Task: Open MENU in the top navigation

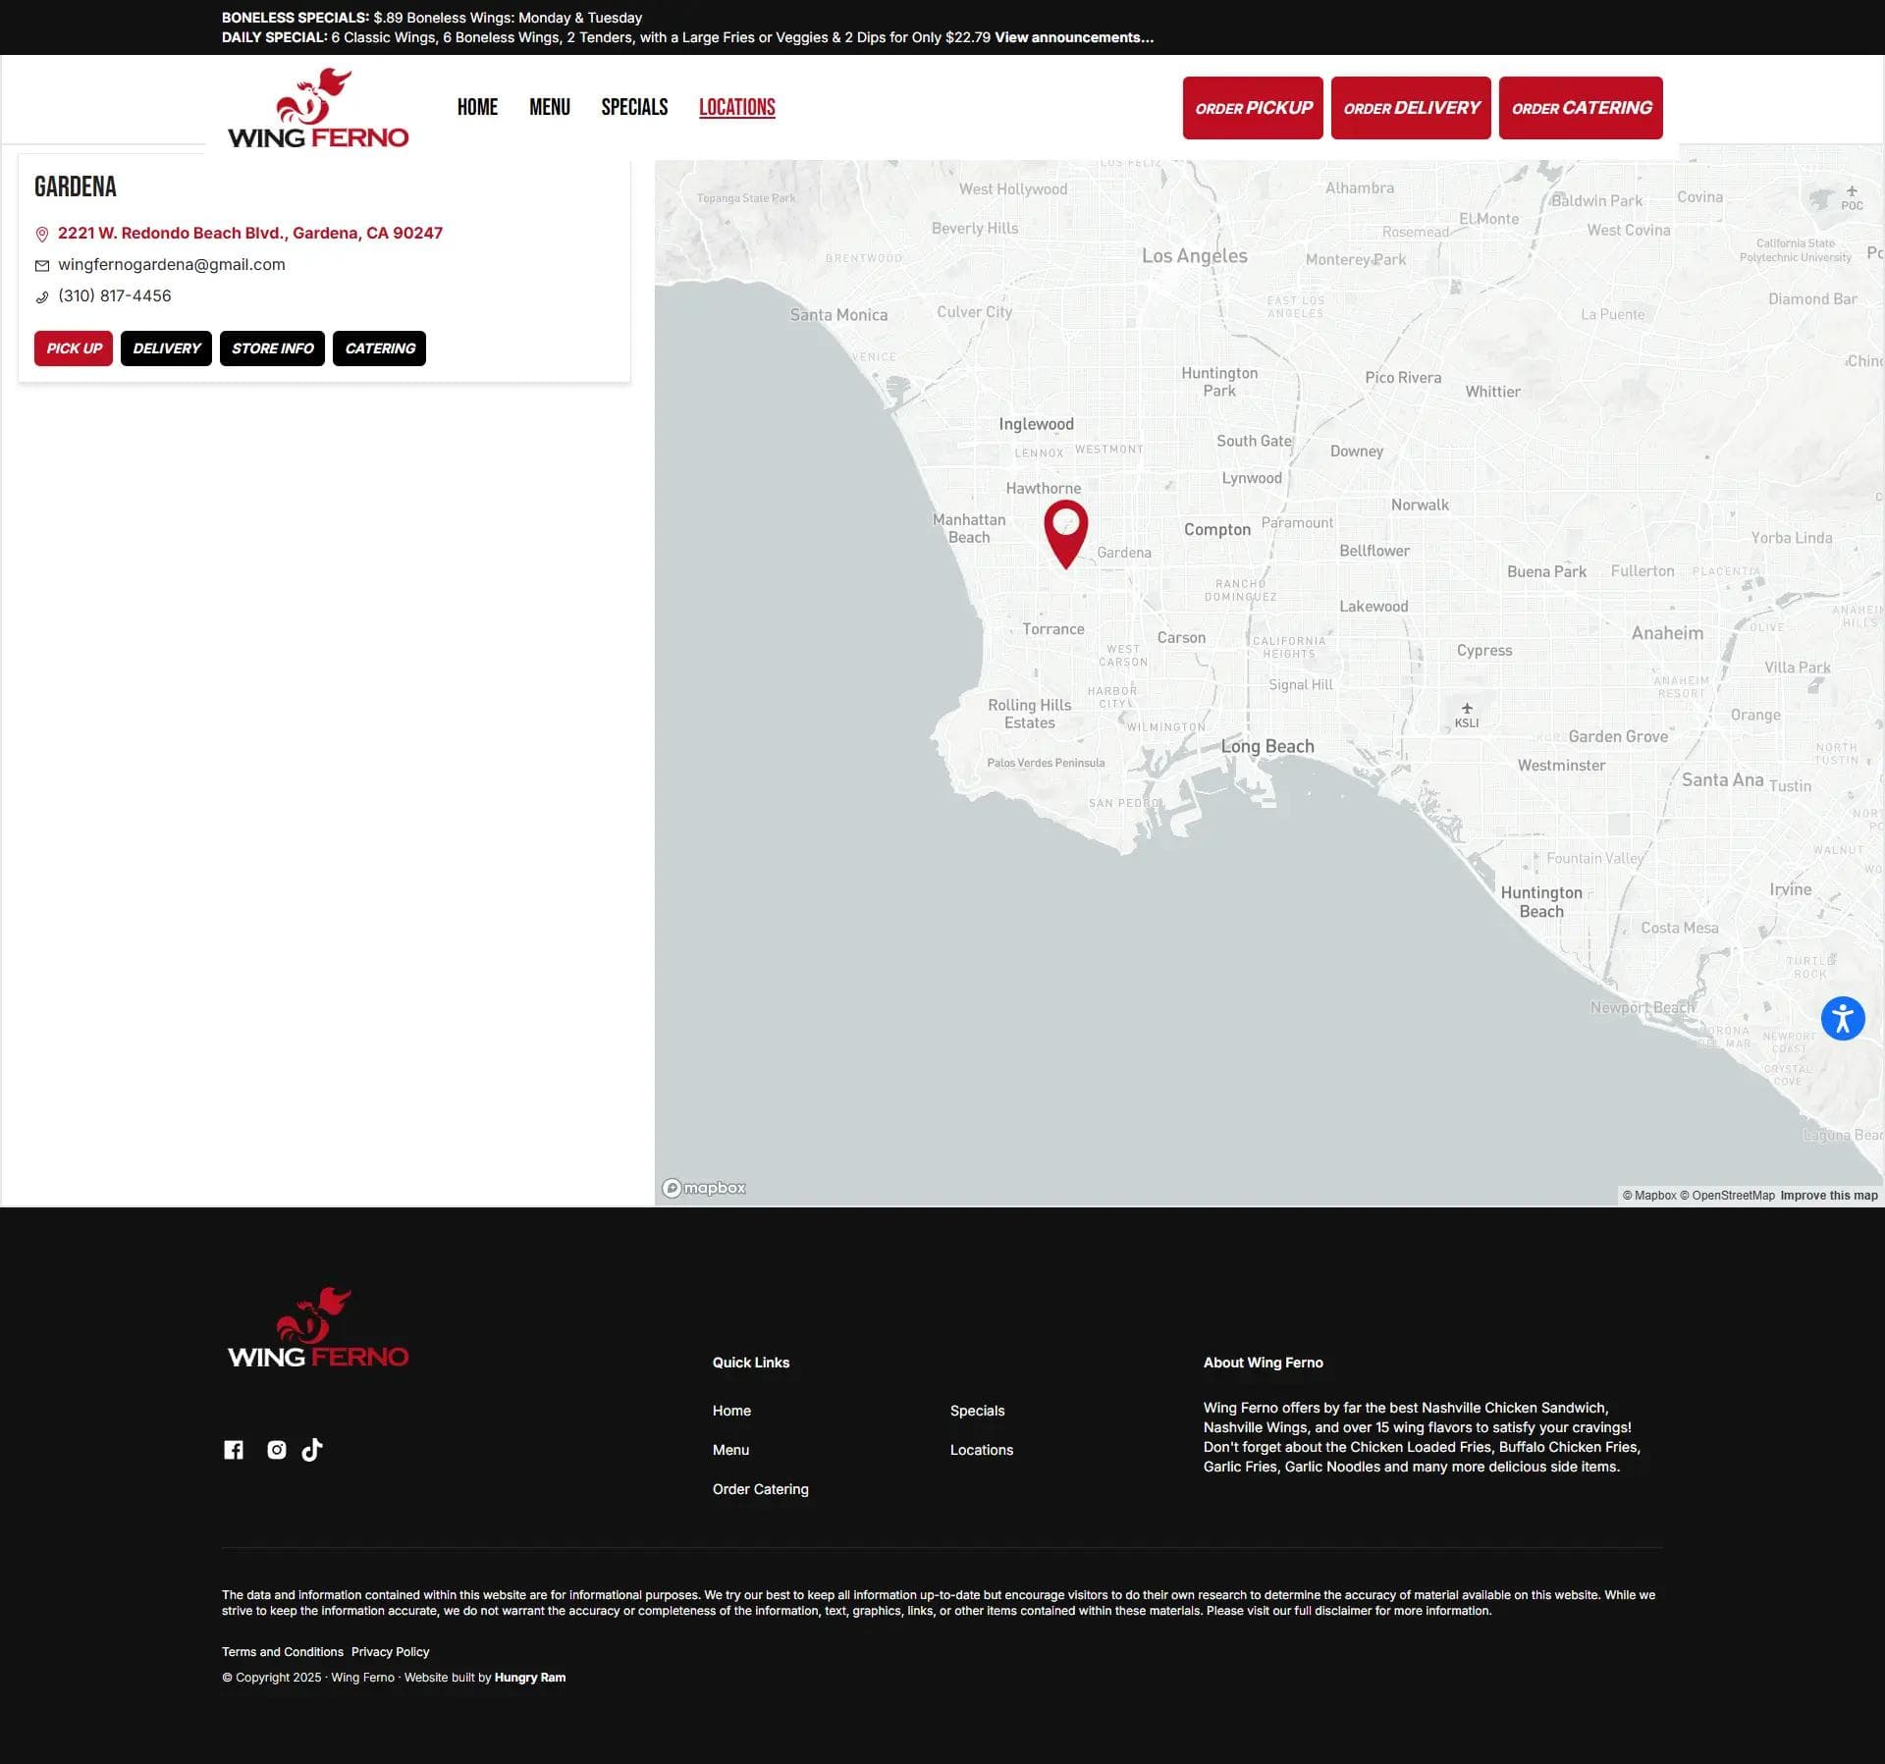Action: tap(550, 107)
